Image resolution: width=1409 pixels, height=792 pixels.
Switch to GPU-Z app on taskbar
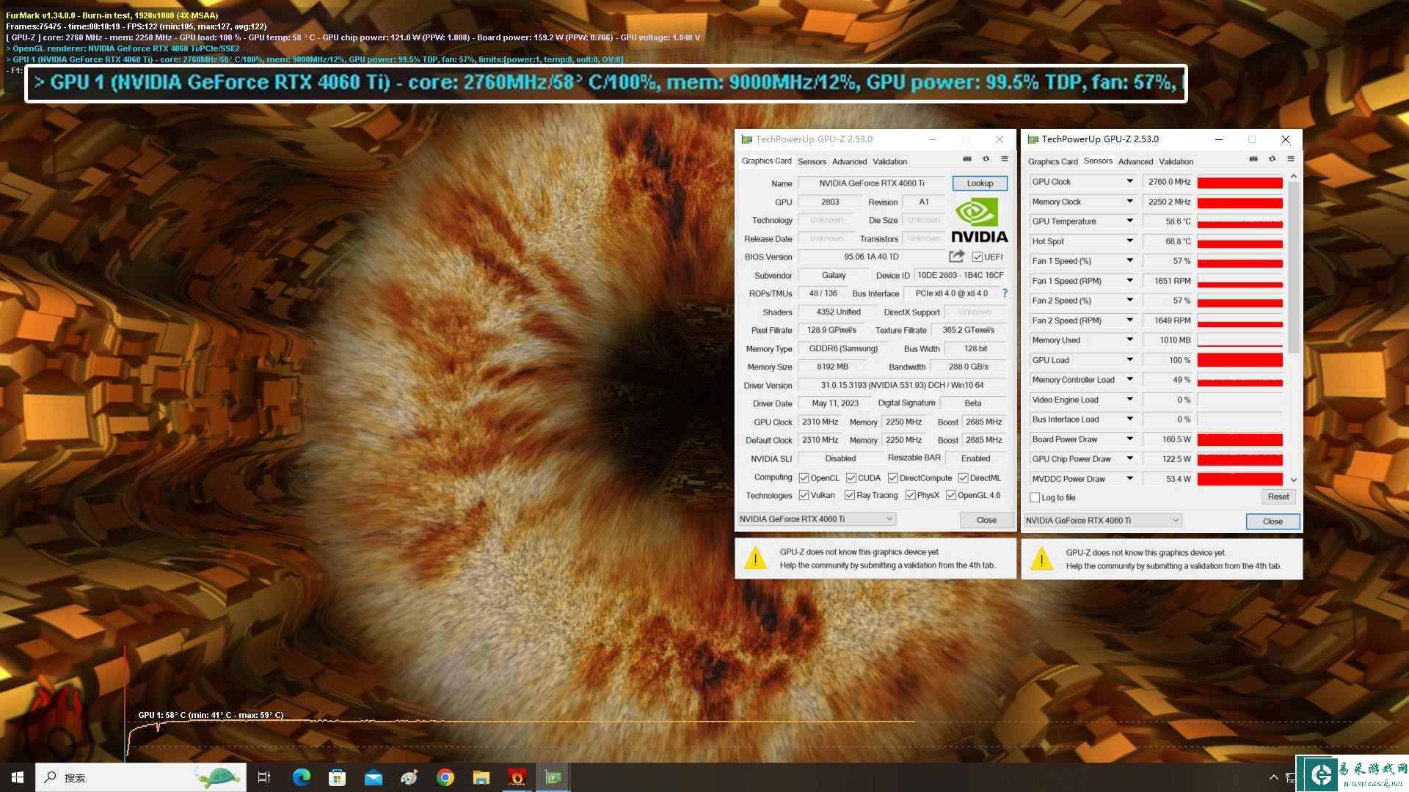click(553, 777)
